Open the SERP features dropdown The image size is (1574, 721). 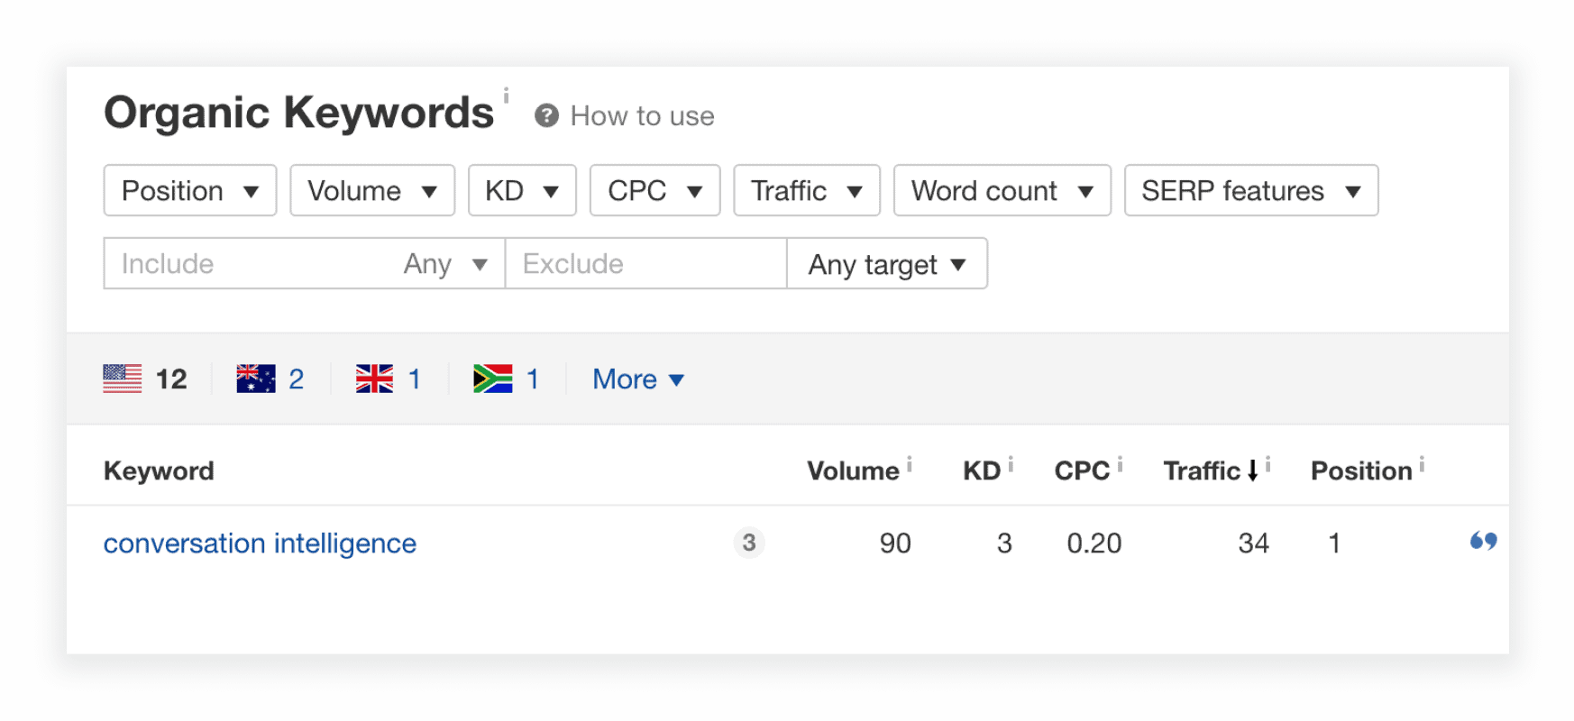[1251, 190]
